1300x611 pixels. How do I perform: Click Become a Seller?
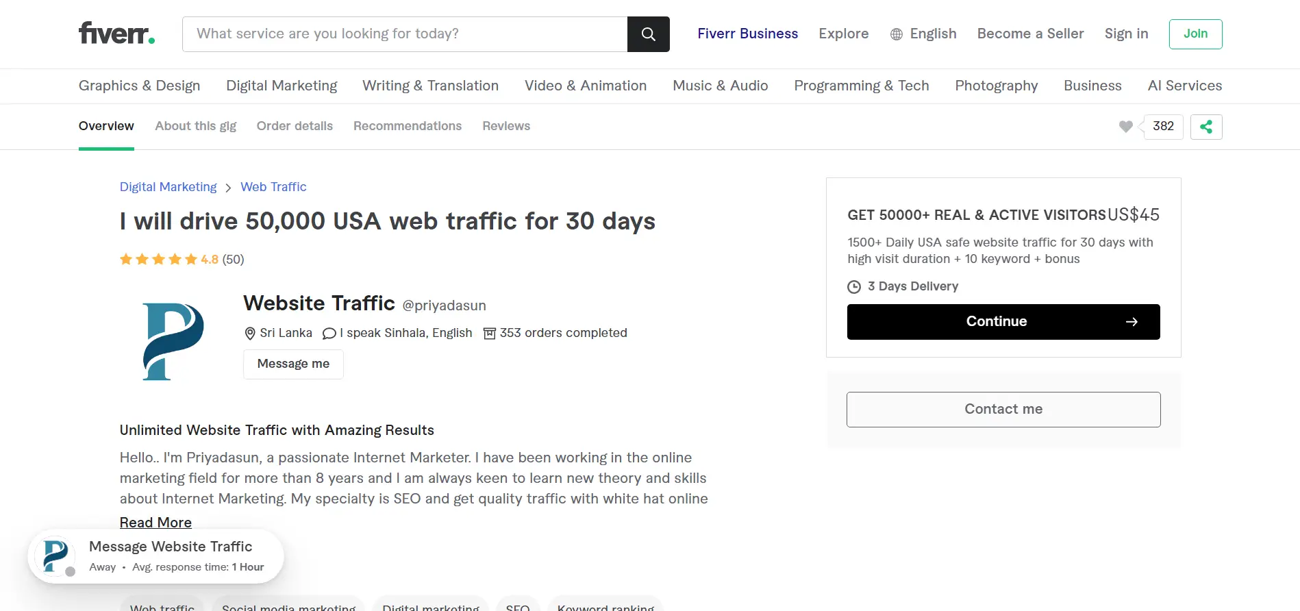(1031, 34)
